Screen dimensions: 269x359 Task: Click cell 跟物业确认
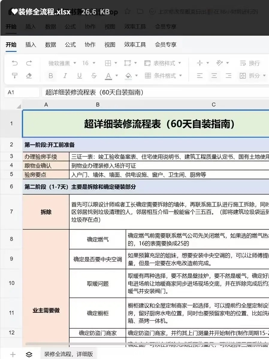click(x=46, y=165)
